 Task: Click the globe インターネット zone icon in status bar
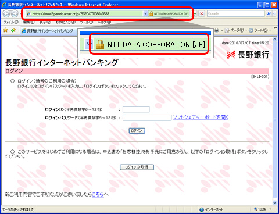pyautogui.click(x=202, y=209)
